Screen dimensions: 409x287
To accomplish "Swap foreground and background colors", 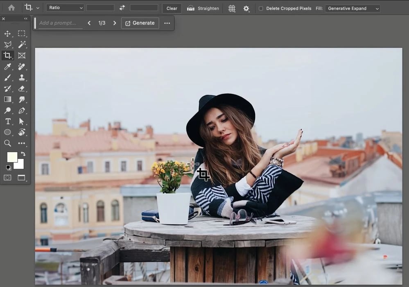I will [23, 154].
